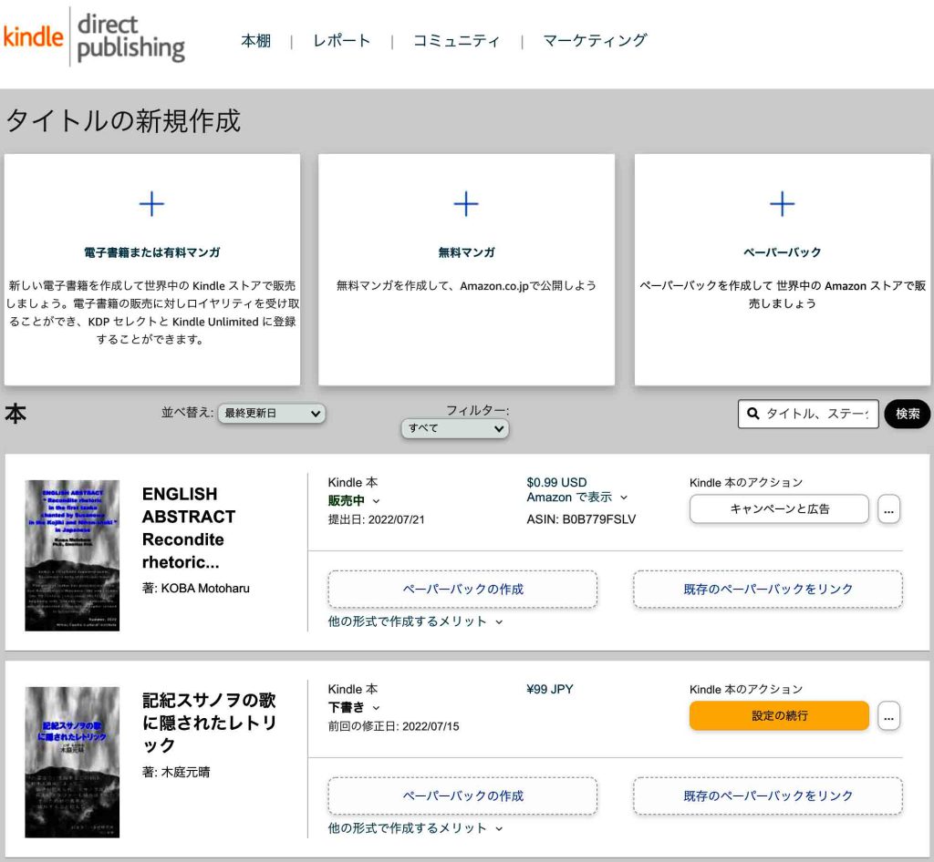Click the author 著: 木庭元晴 text
Screen dimensions: 934x862
[x=176, y=772]
